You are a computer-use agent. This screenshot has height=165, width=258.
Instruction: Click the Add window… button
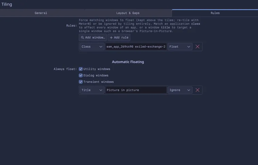93,37
